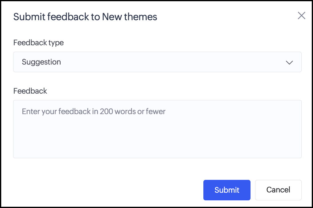Click the chevron arrow in Suggestion field
The image size is (313, 208).
[x=289, y=62]
